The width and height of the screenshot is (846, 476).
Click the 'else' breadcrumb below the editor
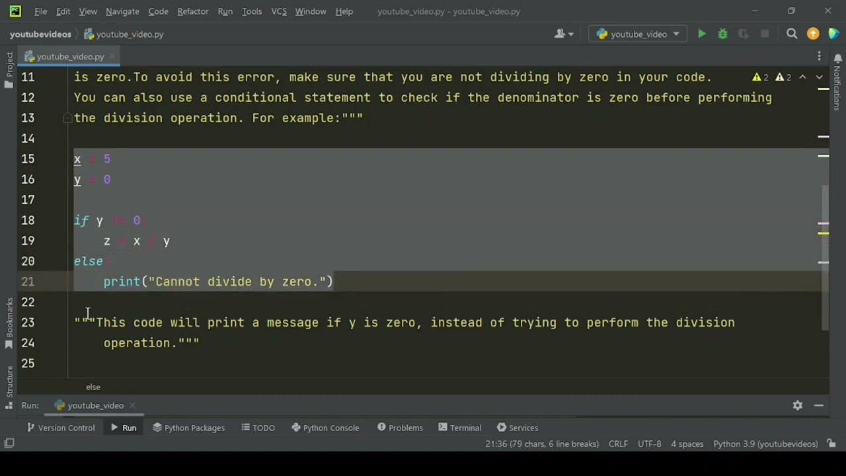93,387
